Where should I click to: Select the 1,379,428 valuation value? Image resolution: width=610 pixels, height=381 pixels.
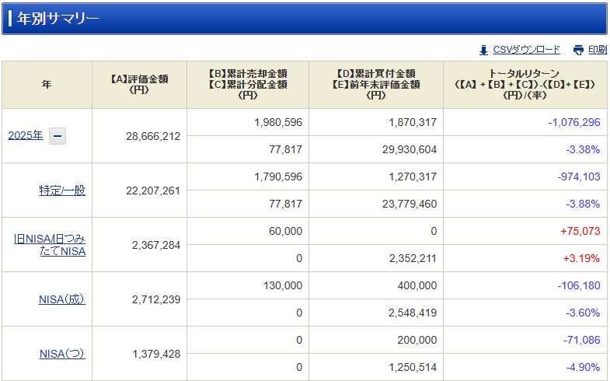156,354
